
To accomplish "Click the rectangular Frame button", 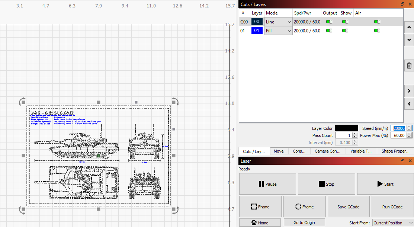I will 260,207.
